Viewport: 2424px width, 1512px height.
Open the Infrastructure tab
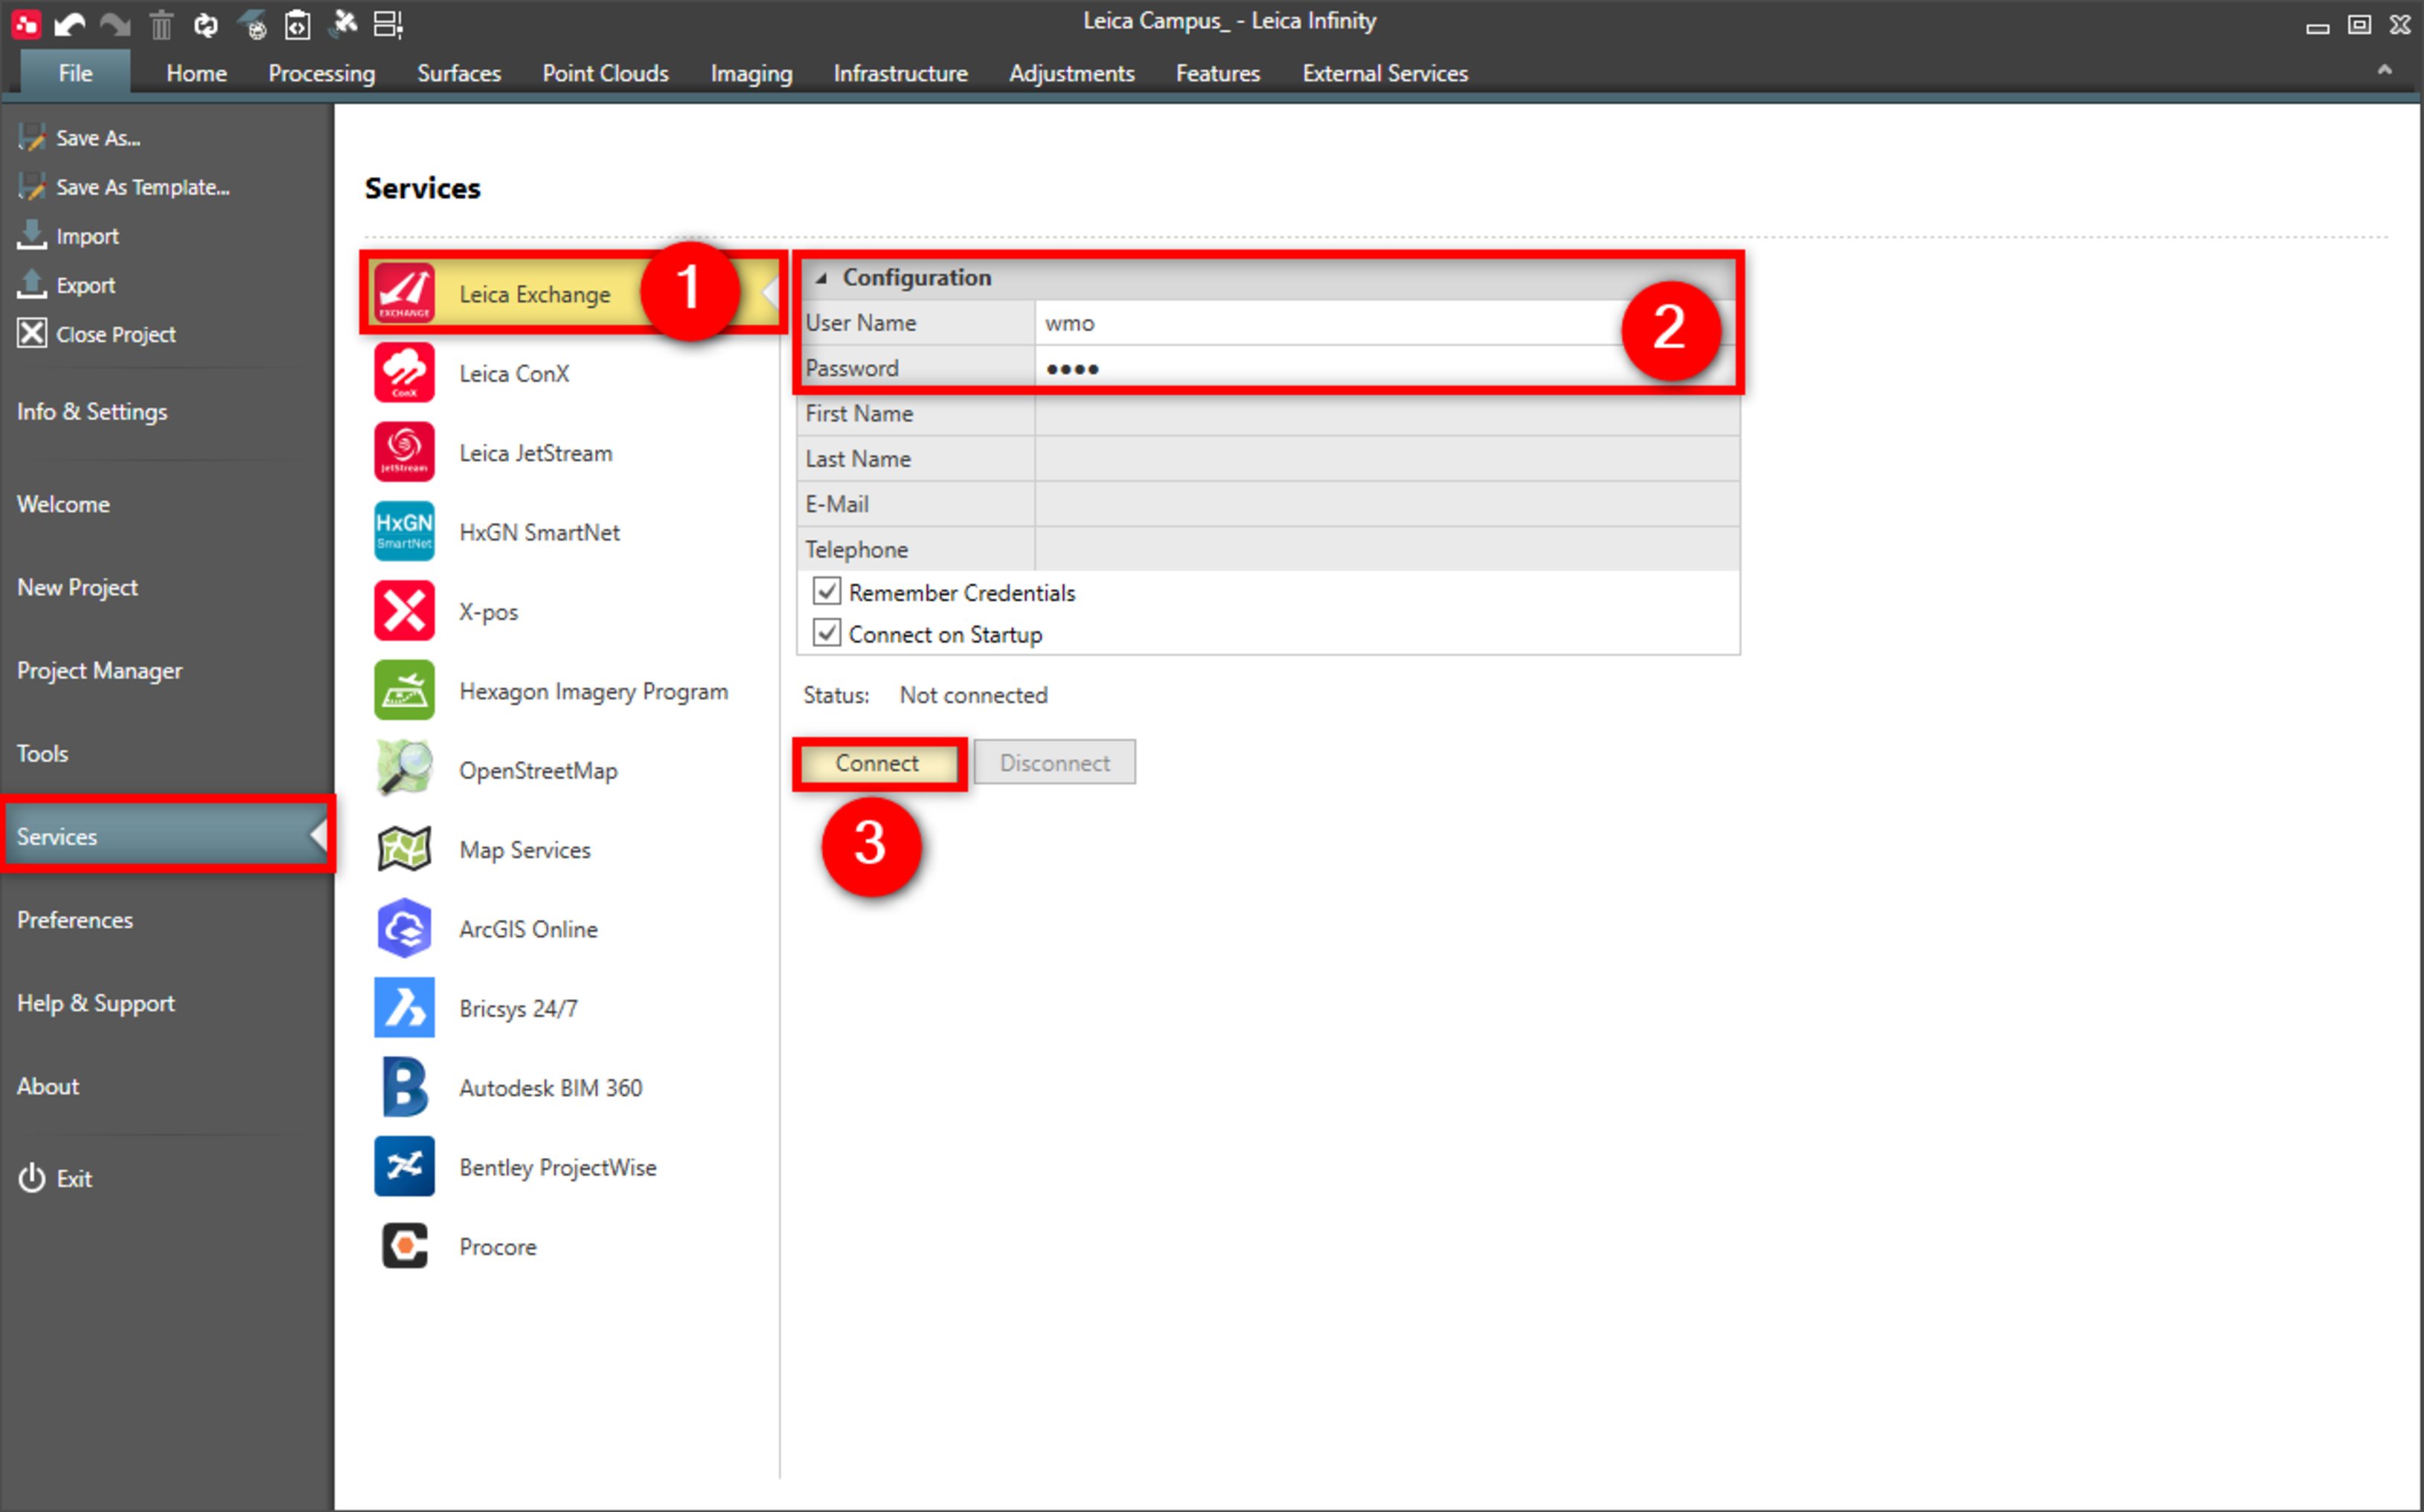[x=900, y=73]
